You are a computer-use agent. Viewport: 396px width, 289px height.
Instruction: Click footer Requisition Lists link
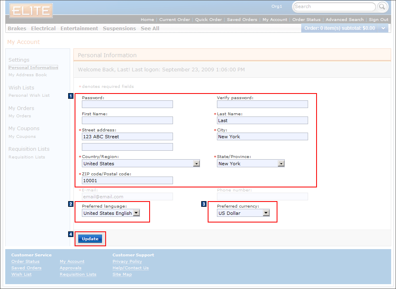point(78,274)
